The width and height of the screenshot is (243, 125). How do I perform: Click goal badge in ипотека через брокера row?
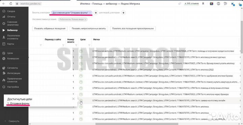coord(81,94)
